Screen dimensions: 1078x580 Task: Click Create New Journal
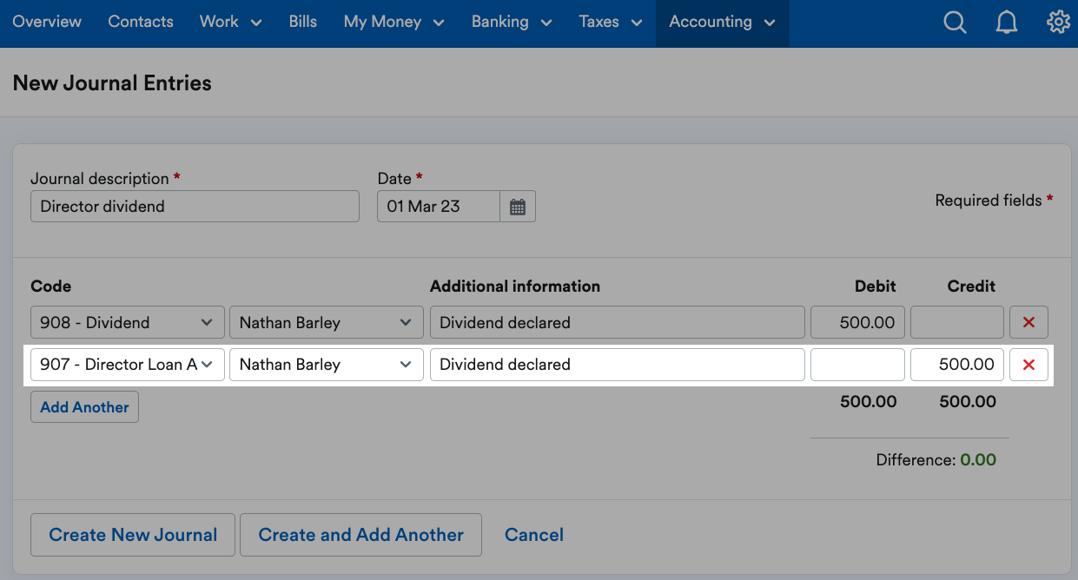coord(133,535)
